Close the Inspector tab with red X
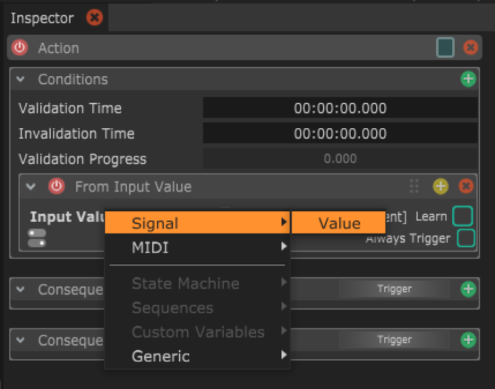Viewport: 495px width, 389px height. (94, 18)
